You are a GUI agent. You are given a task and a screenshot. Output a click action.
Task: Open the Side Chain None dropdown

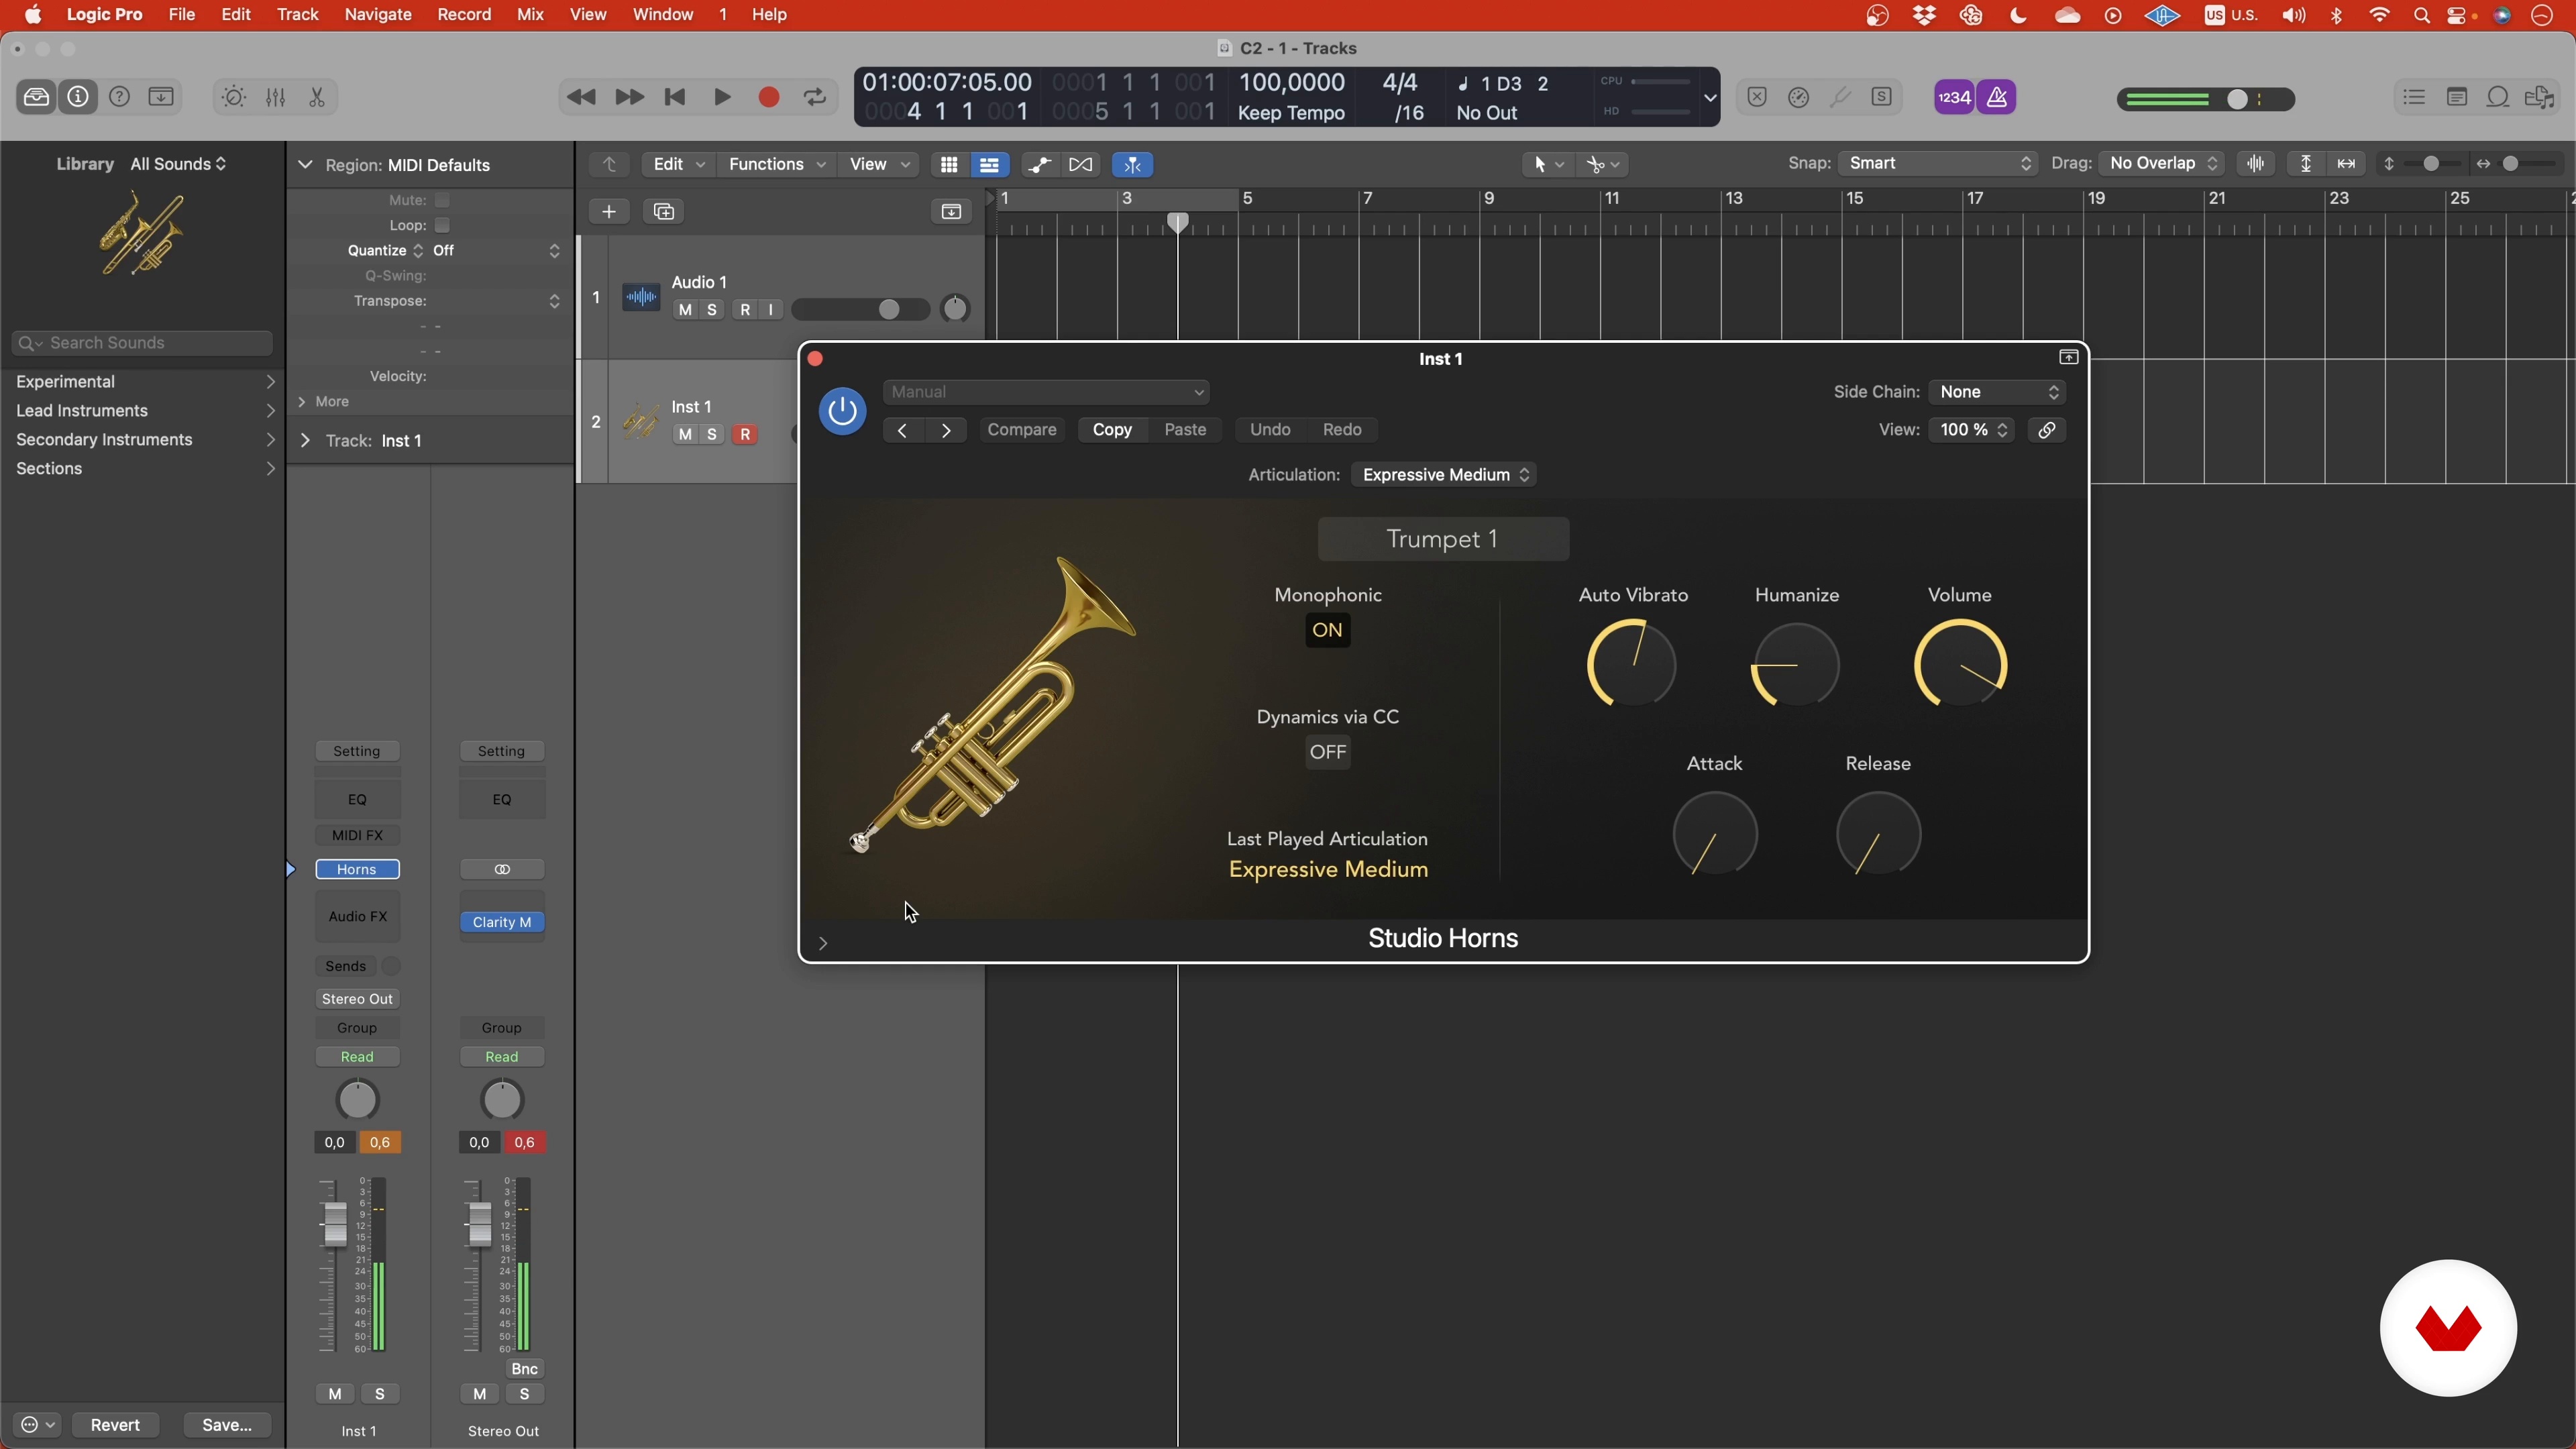point(1998,392)
